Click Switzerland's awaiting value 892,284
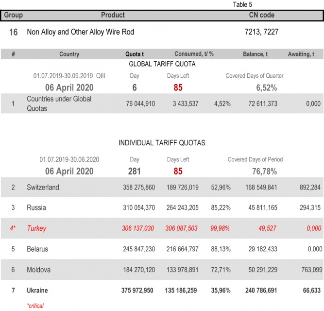Screen dimensions: 324x311 pyautogui.click(x=308, y=187)
